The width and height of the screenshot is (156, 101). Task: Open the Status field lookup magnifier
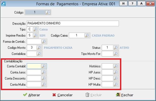[115, 47]
